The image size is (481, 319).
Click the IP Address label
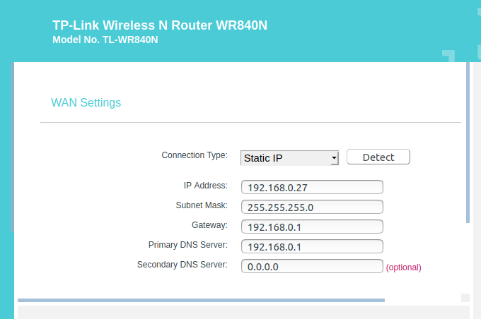point(205,186)
